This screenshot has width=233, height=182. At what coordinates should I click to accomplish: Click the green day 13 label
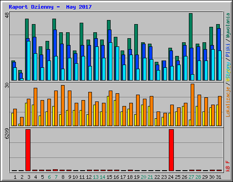point(96,177)
